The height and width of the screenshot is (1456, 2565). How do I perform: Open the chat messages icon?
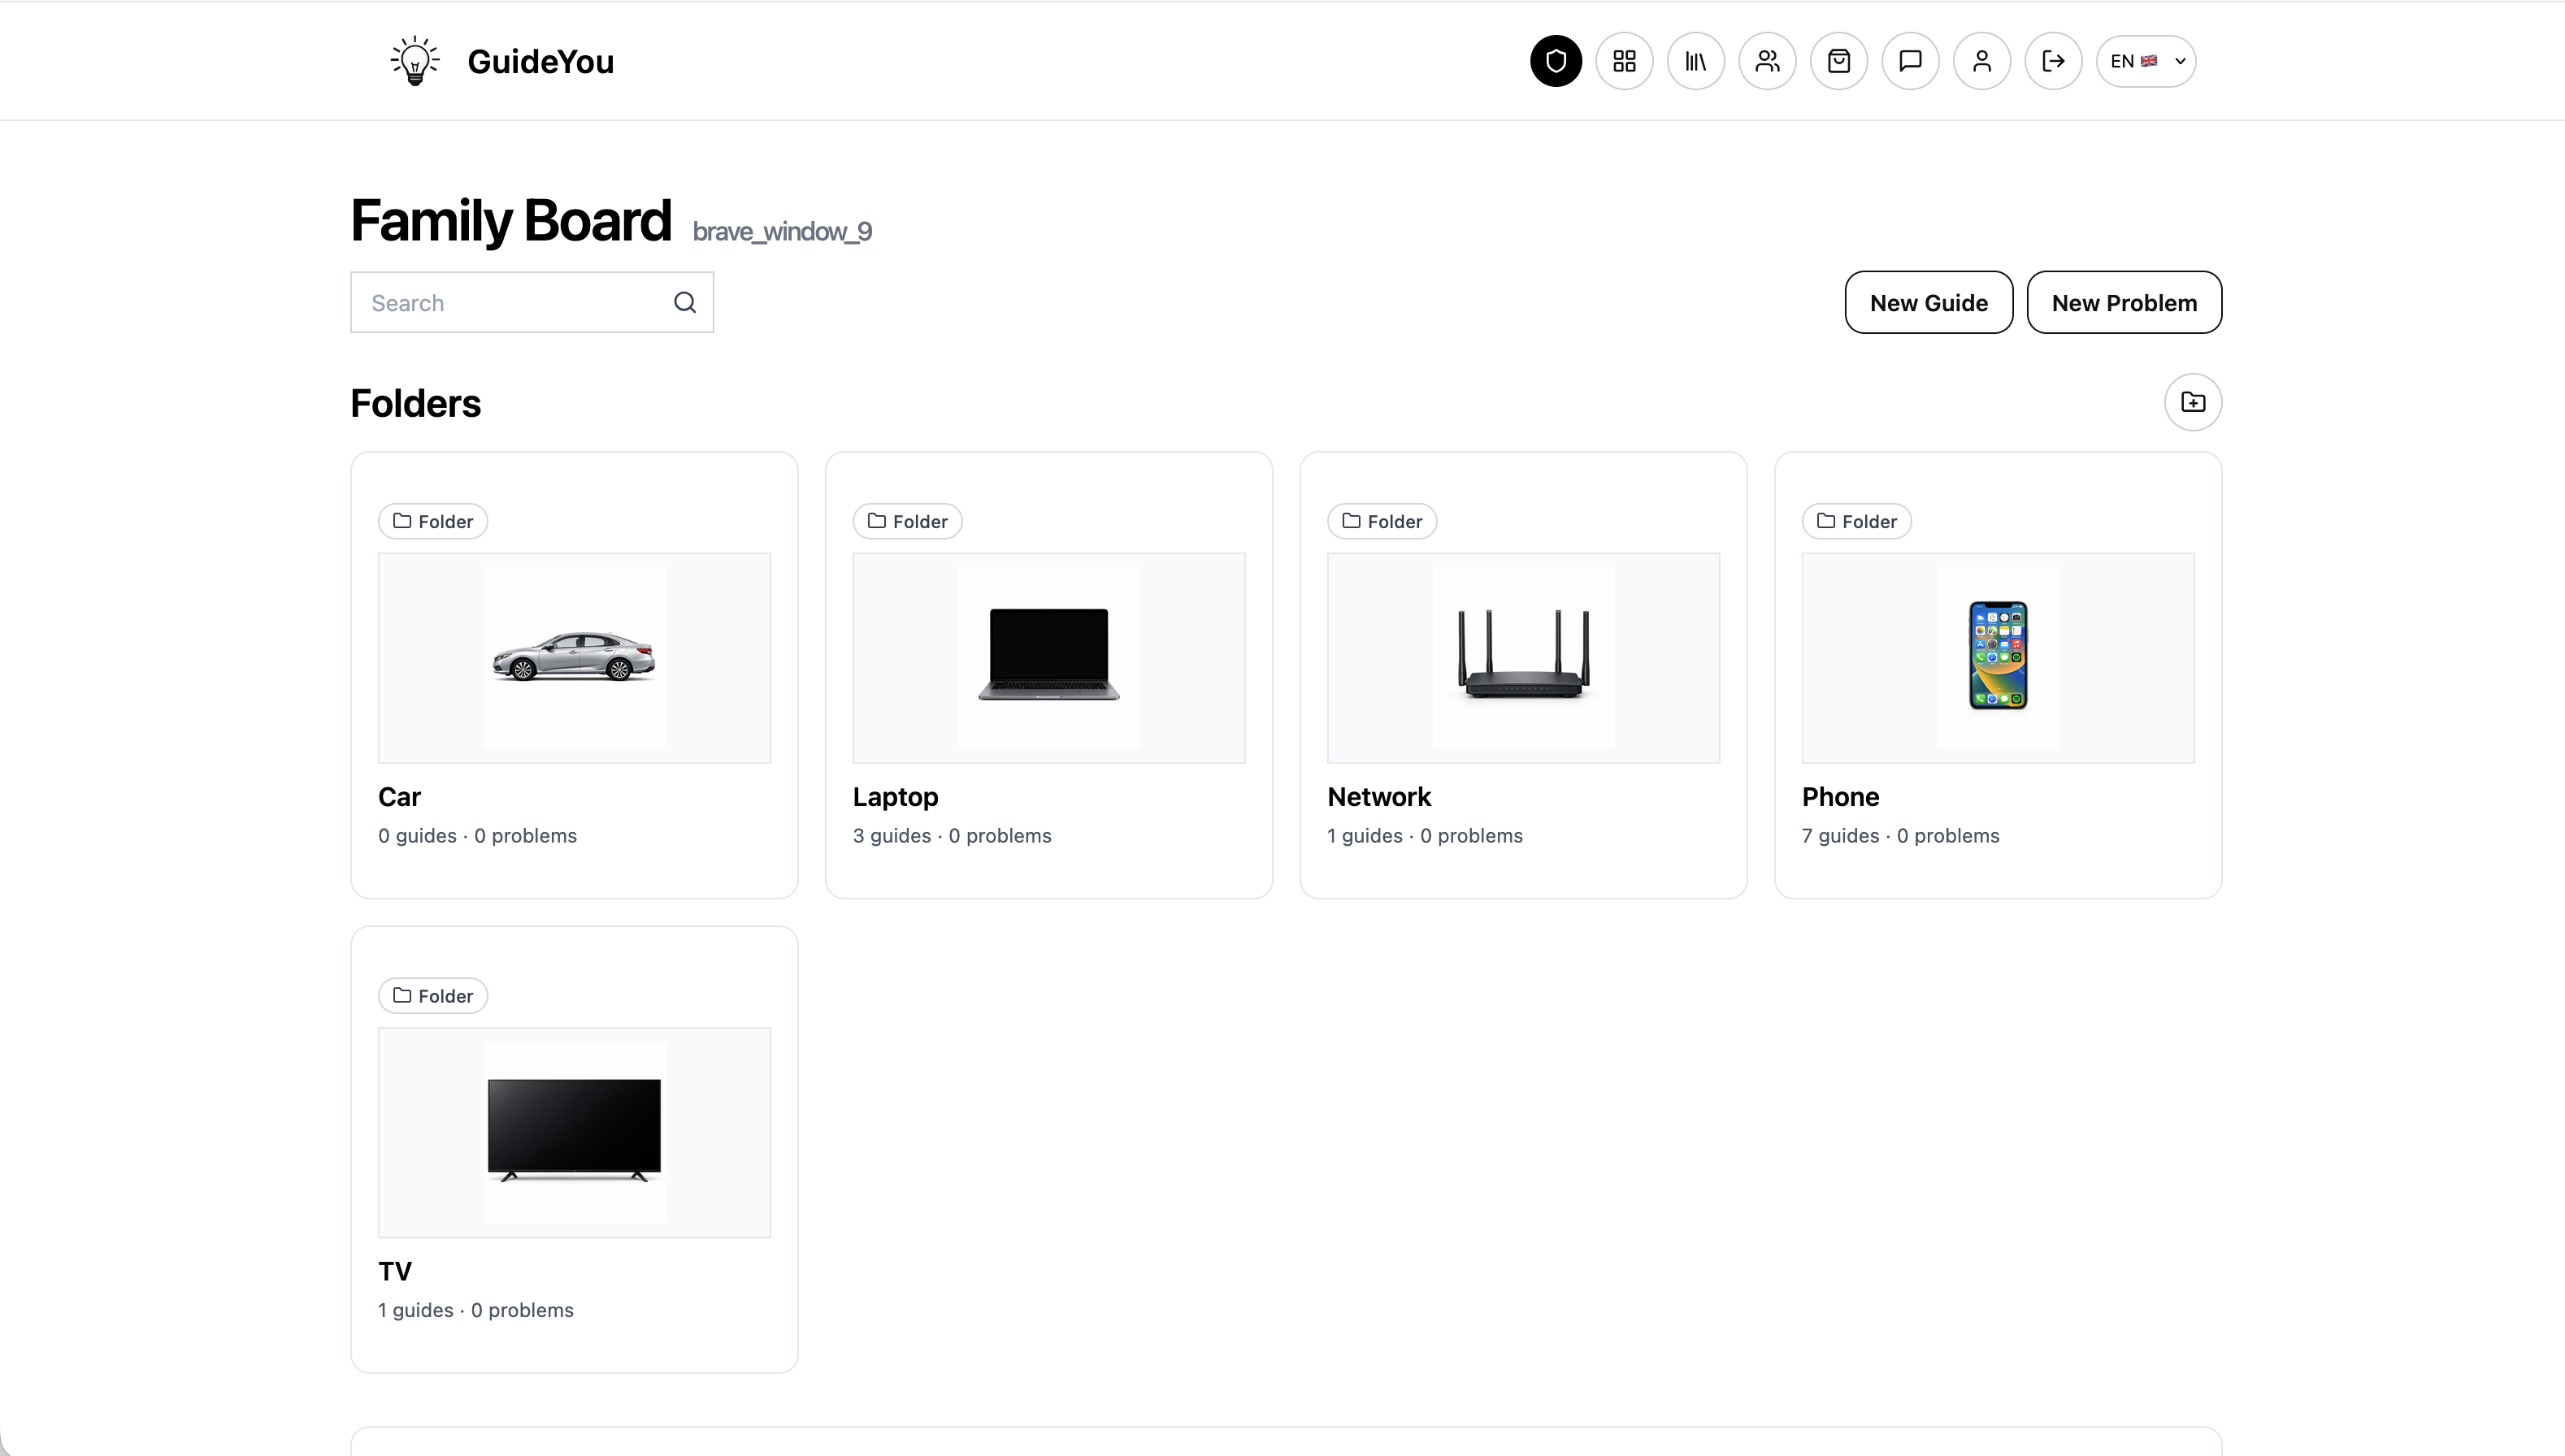(1910, 61)
